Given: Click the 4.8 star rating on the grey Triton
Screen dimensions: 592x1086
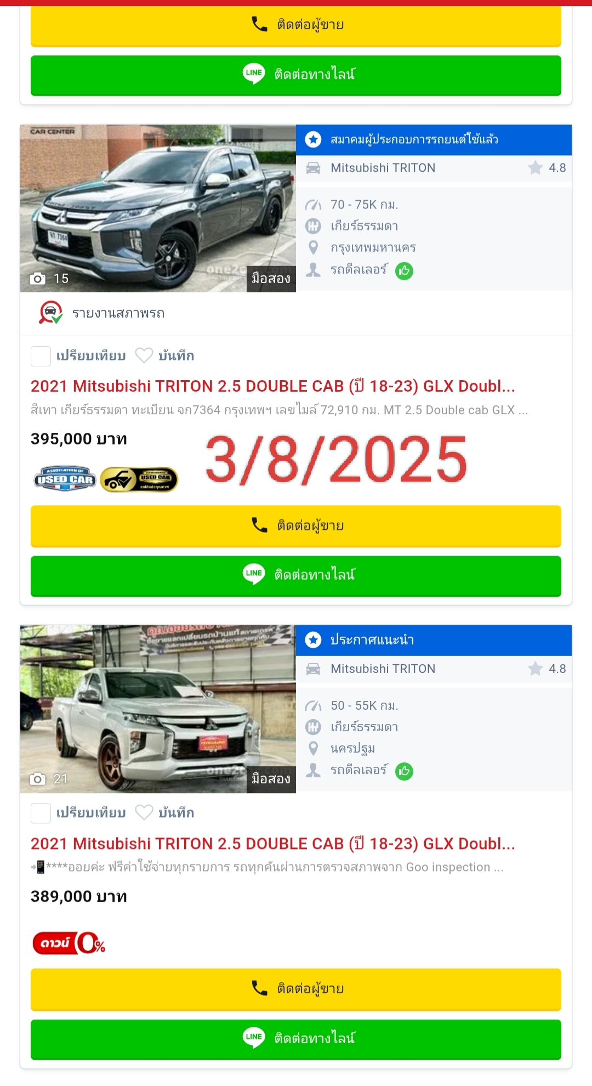Looking at the screenshot, I should (547, 168).
